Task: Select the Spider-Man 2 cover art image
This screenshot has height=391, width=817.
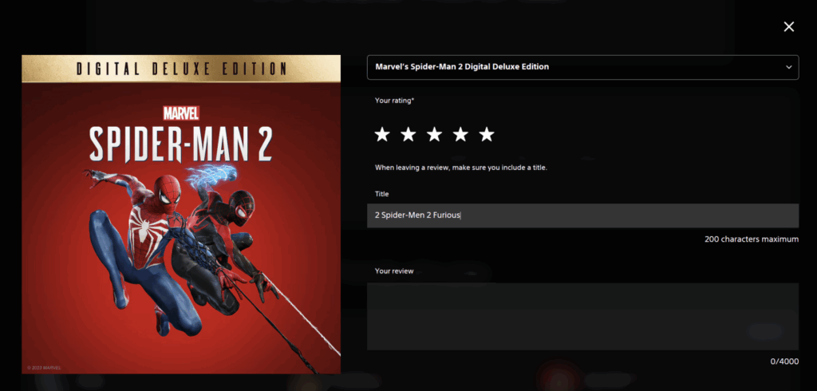Action: pyautogui.click(x=181, y=215)
